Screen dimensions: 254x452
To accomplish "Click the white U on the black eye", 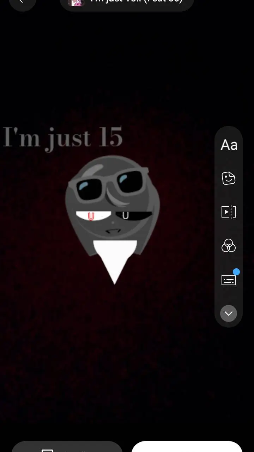I will click(x=125, y=215).
